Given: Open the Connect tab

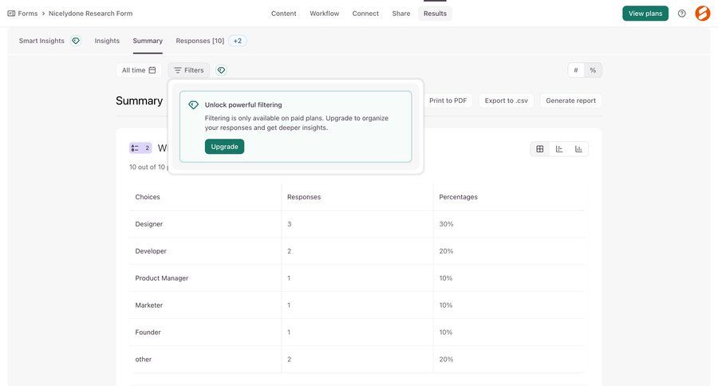Looking at the screenshot, I should click(365, 14).
